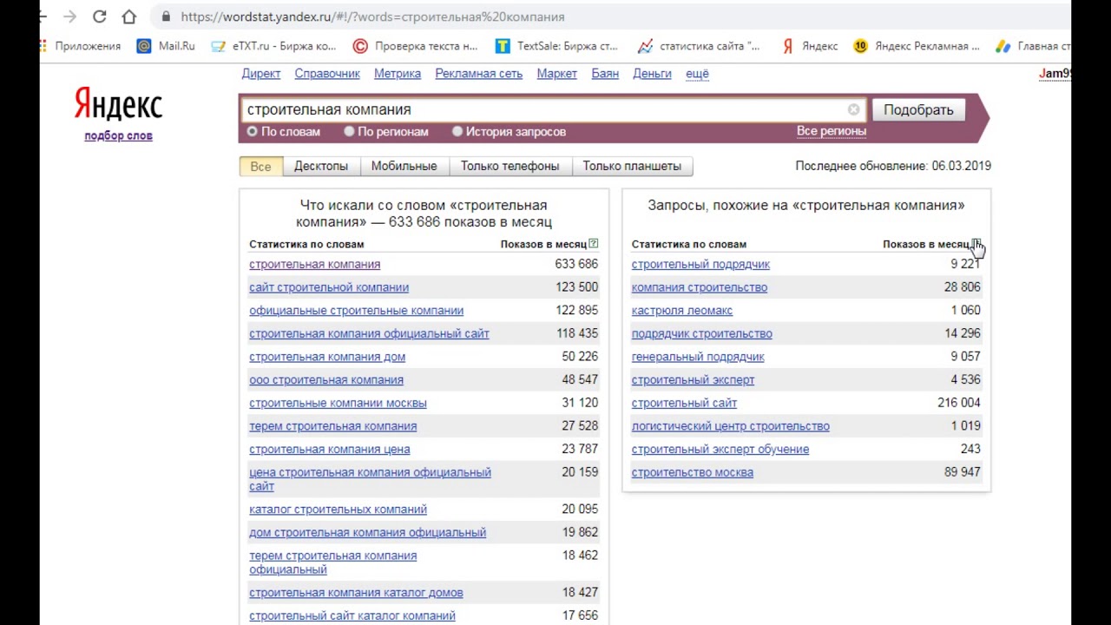Open кастрюля леомакс similar query
This screenshot has height=625, width=1111.
click(682, 311)
